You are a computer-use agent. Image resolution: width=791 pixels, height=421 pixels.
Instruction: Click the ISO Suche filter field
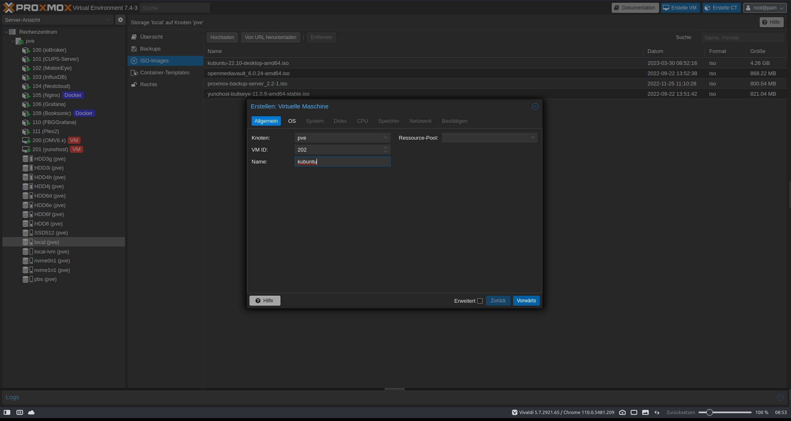[742, 37]
